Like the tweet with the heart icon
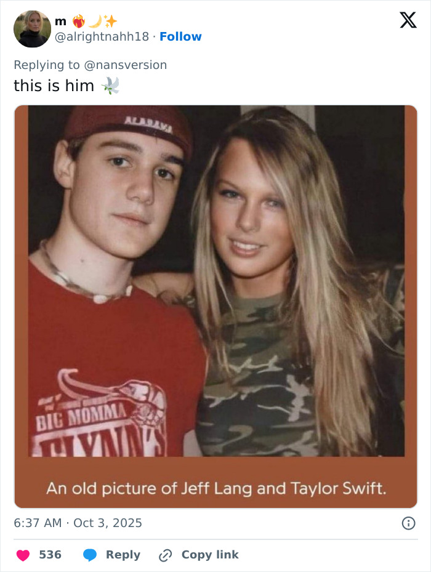The height and width of the screenshot is (572, 431). pos(23,555)
